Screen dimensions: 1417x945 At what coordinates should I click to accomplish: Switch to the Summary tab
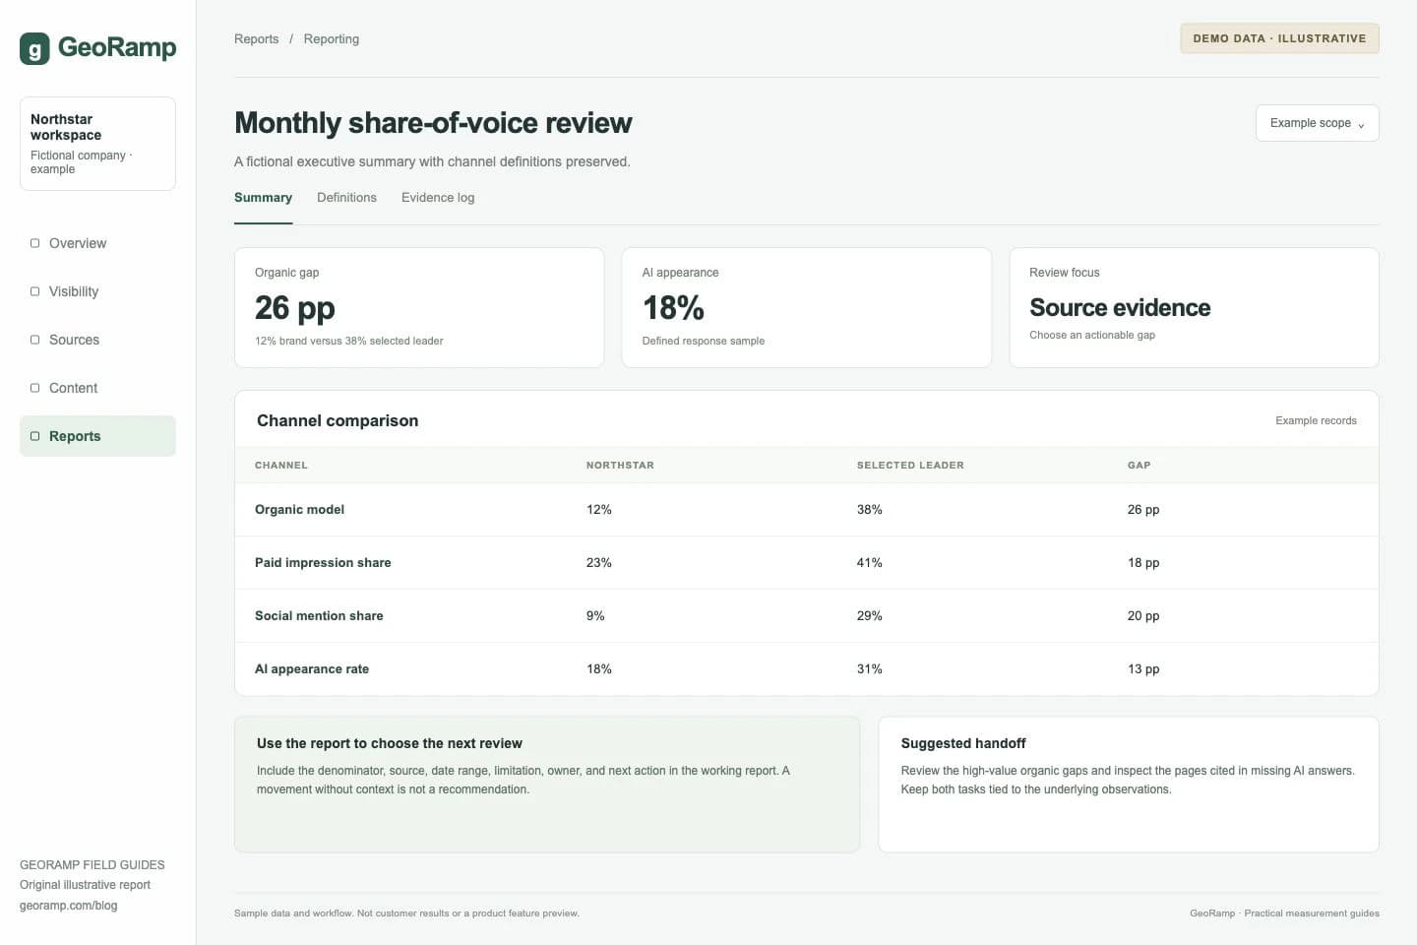coord(263,198)
